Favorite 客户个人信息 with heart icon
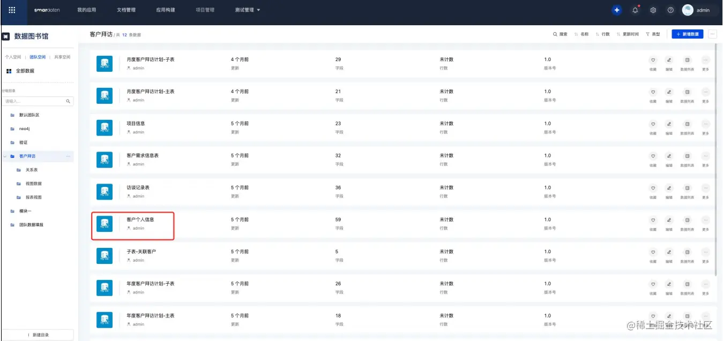 click(x=653, y=220)
